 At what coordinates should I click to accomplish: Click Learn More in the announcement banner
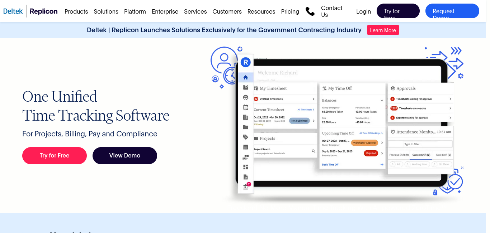383,30
